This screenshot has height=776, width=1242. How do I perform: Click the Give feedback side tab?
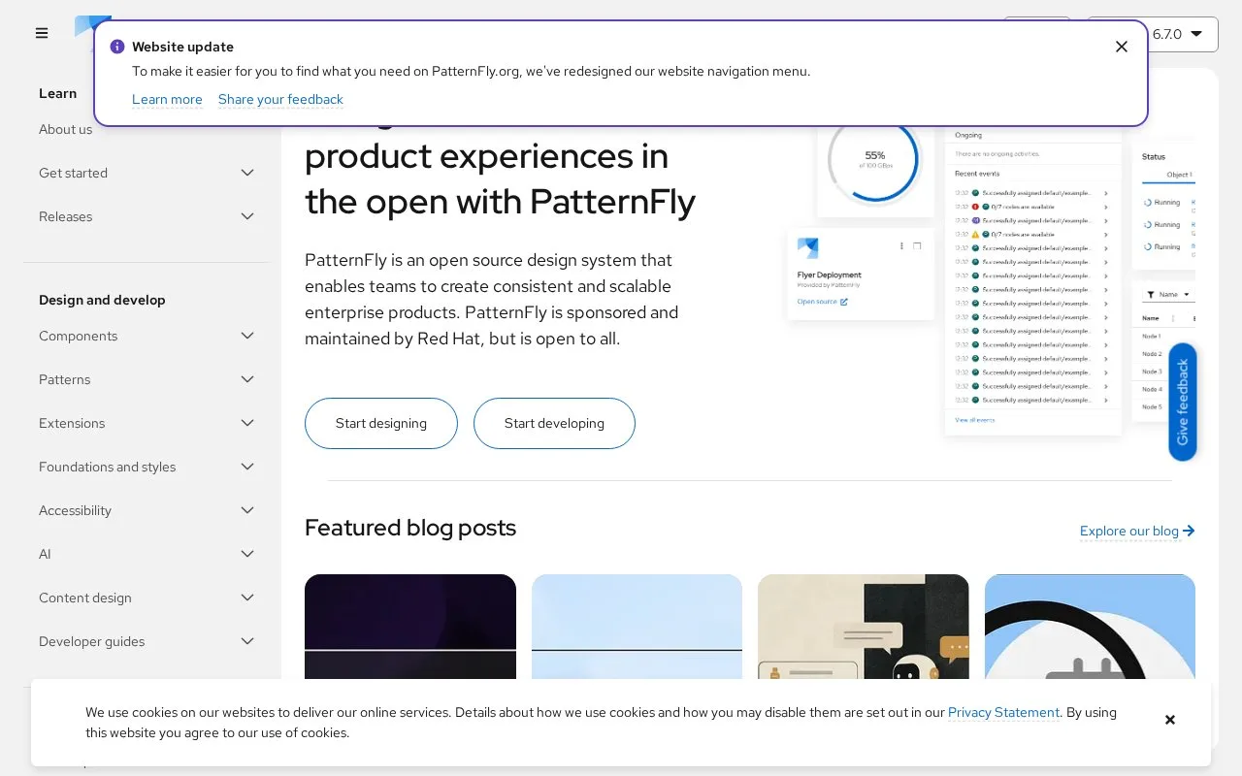pyautogui.click(x=1183, y=402)
